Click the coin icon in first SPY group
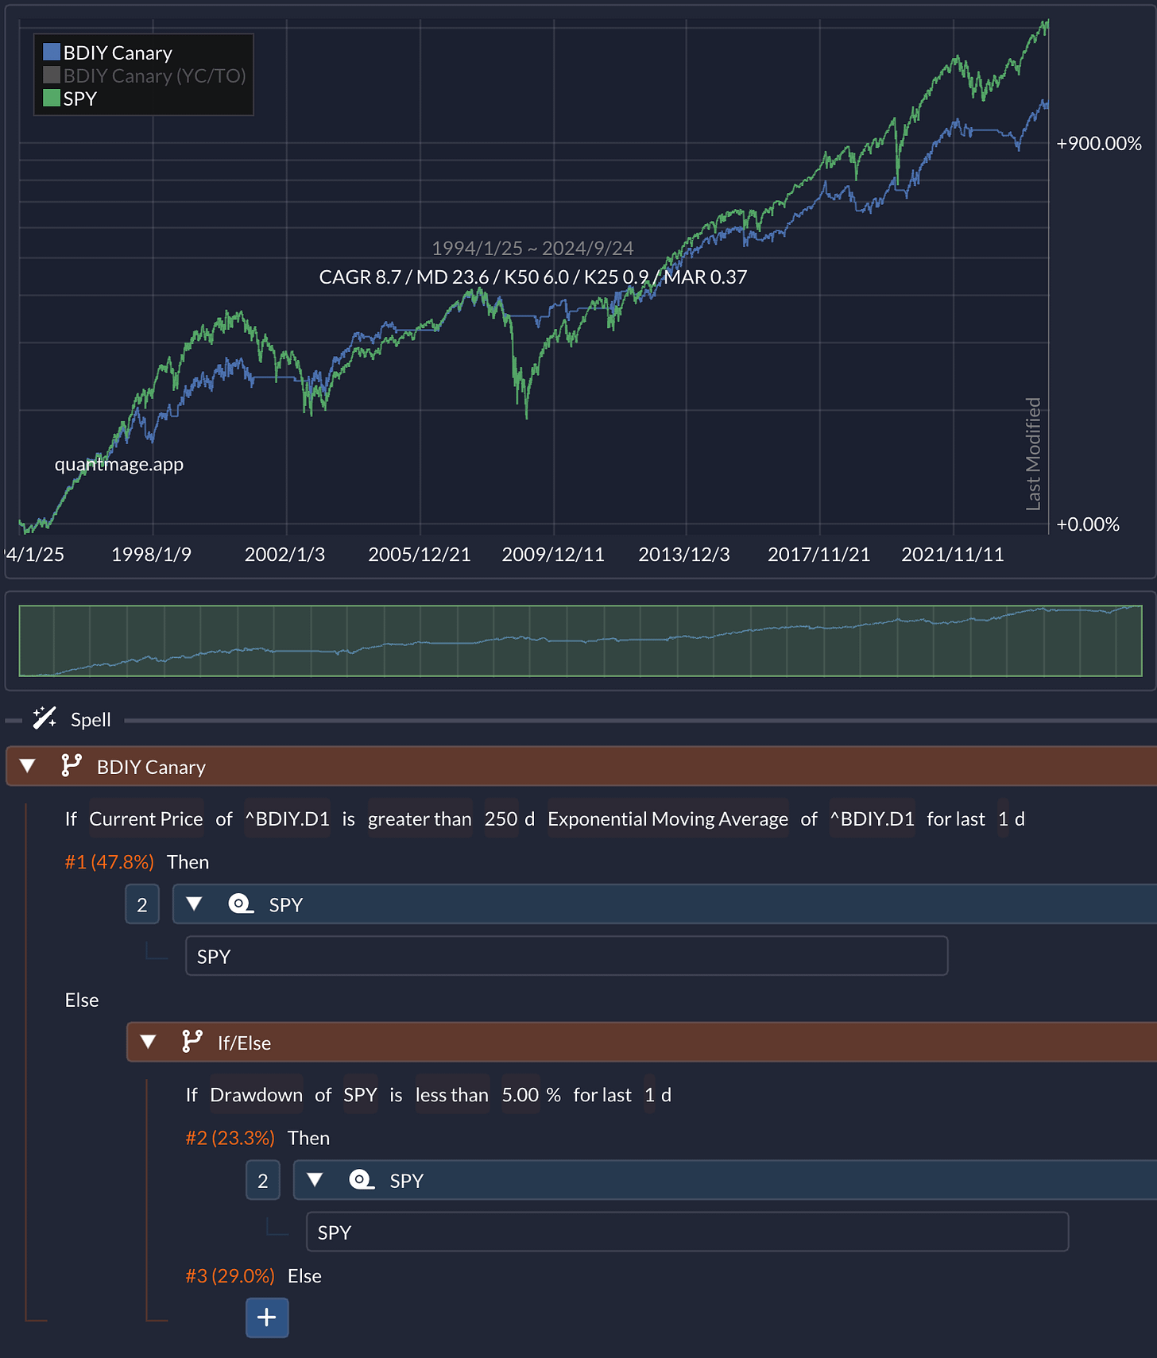Viewport: 1157px width, 1358px height. (241, 904)
